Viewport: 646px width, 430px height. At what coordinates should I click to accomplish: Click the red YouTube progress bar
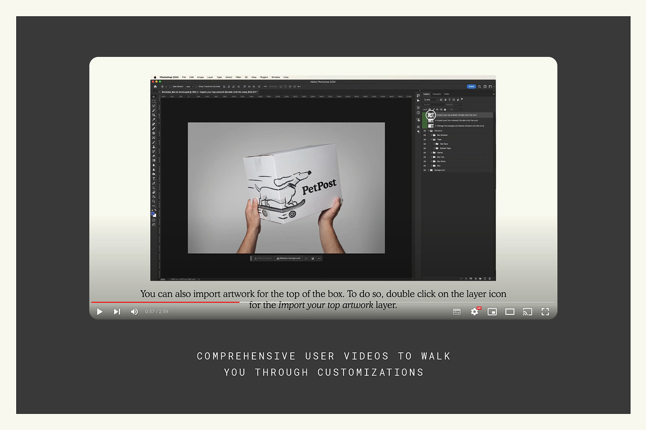[165, 302]
